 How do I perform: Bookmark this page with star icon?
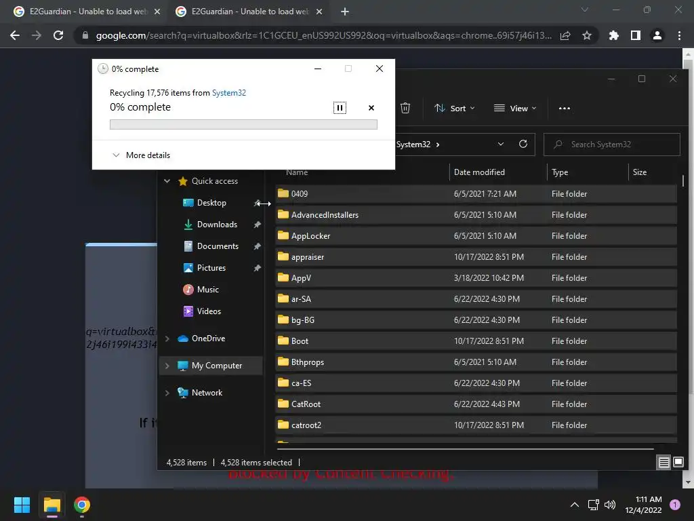[587, 35]
